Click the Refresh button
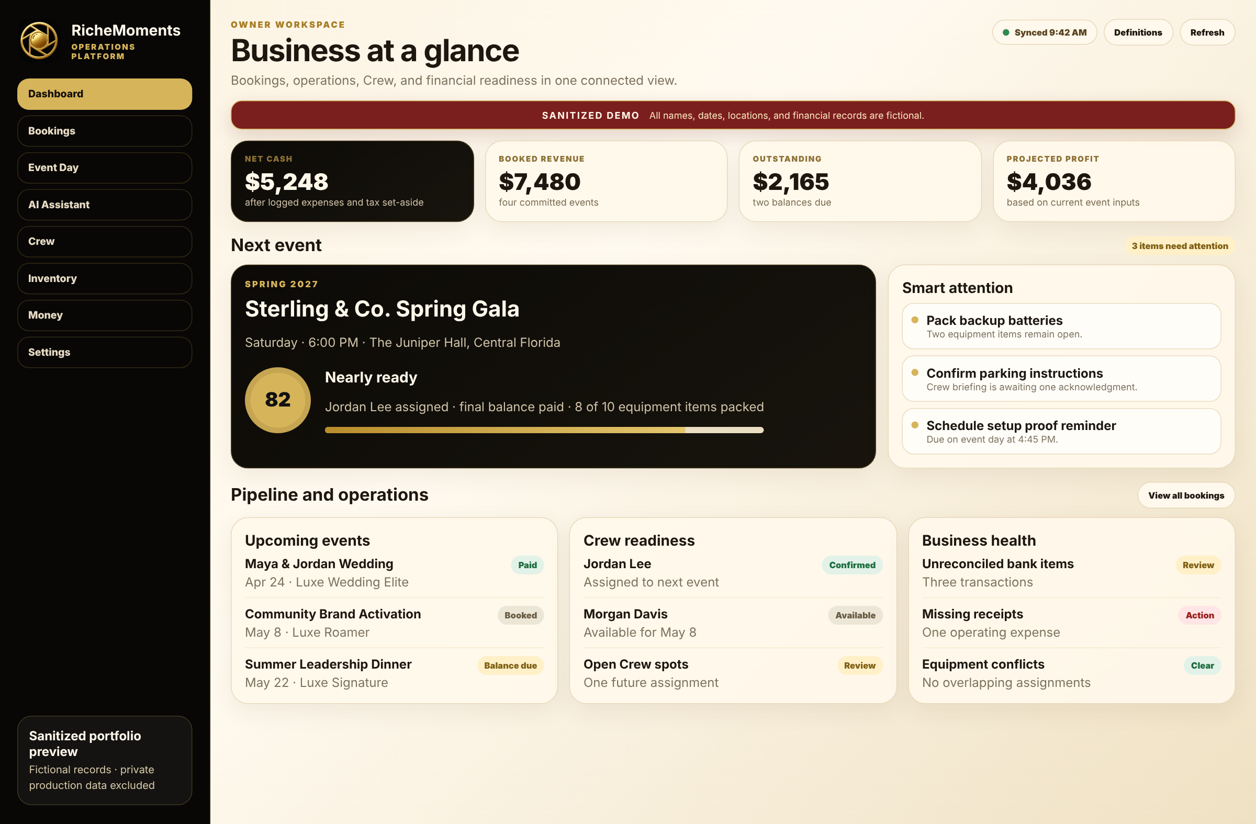The width and height of the screenshot is (1256, 824). click(x=1207, y=32)
